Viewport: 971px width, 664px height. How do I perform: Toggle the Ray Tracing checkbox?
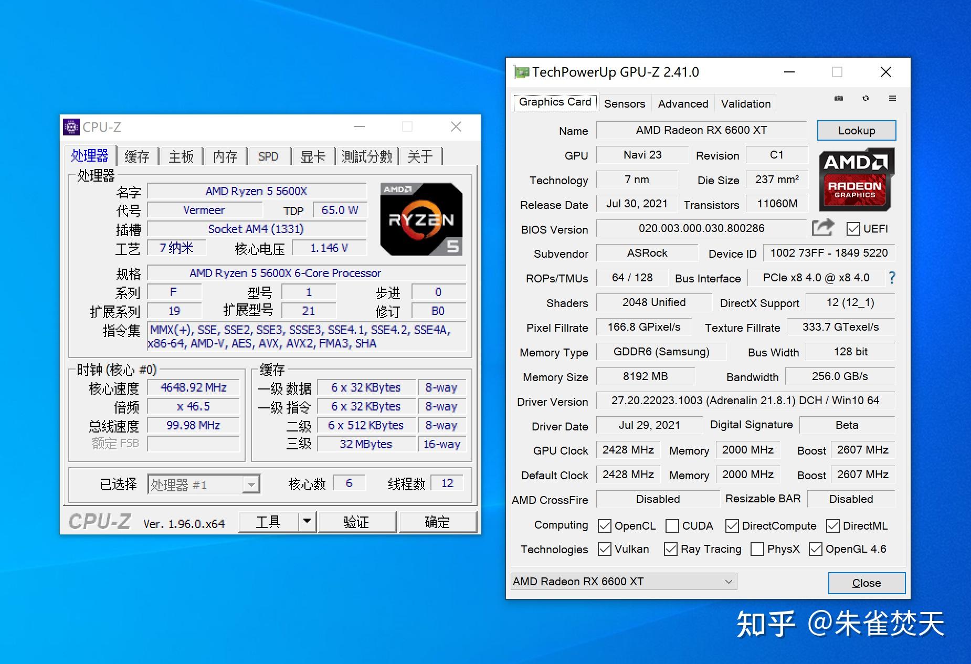(671, 549)
